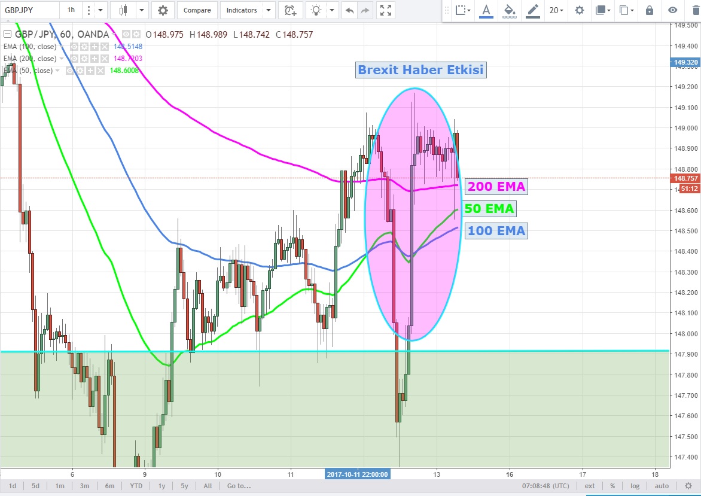Hide the selected drawing with eye icon

pos(673,10)
